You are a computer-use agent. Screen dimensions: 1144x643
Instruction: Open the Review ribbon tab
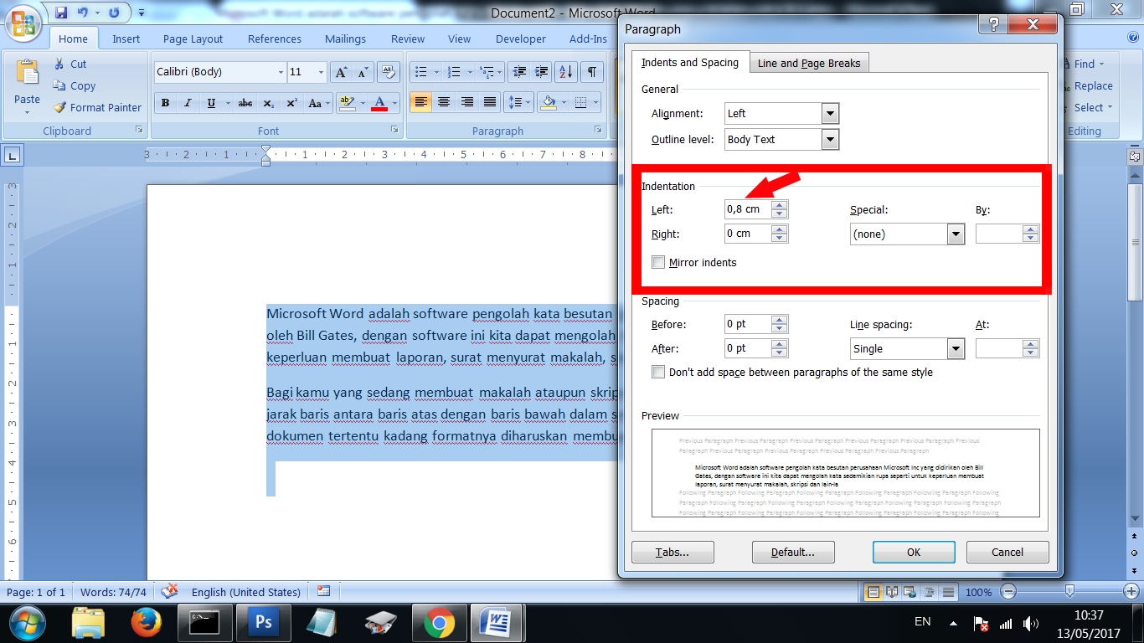(408, 39)
